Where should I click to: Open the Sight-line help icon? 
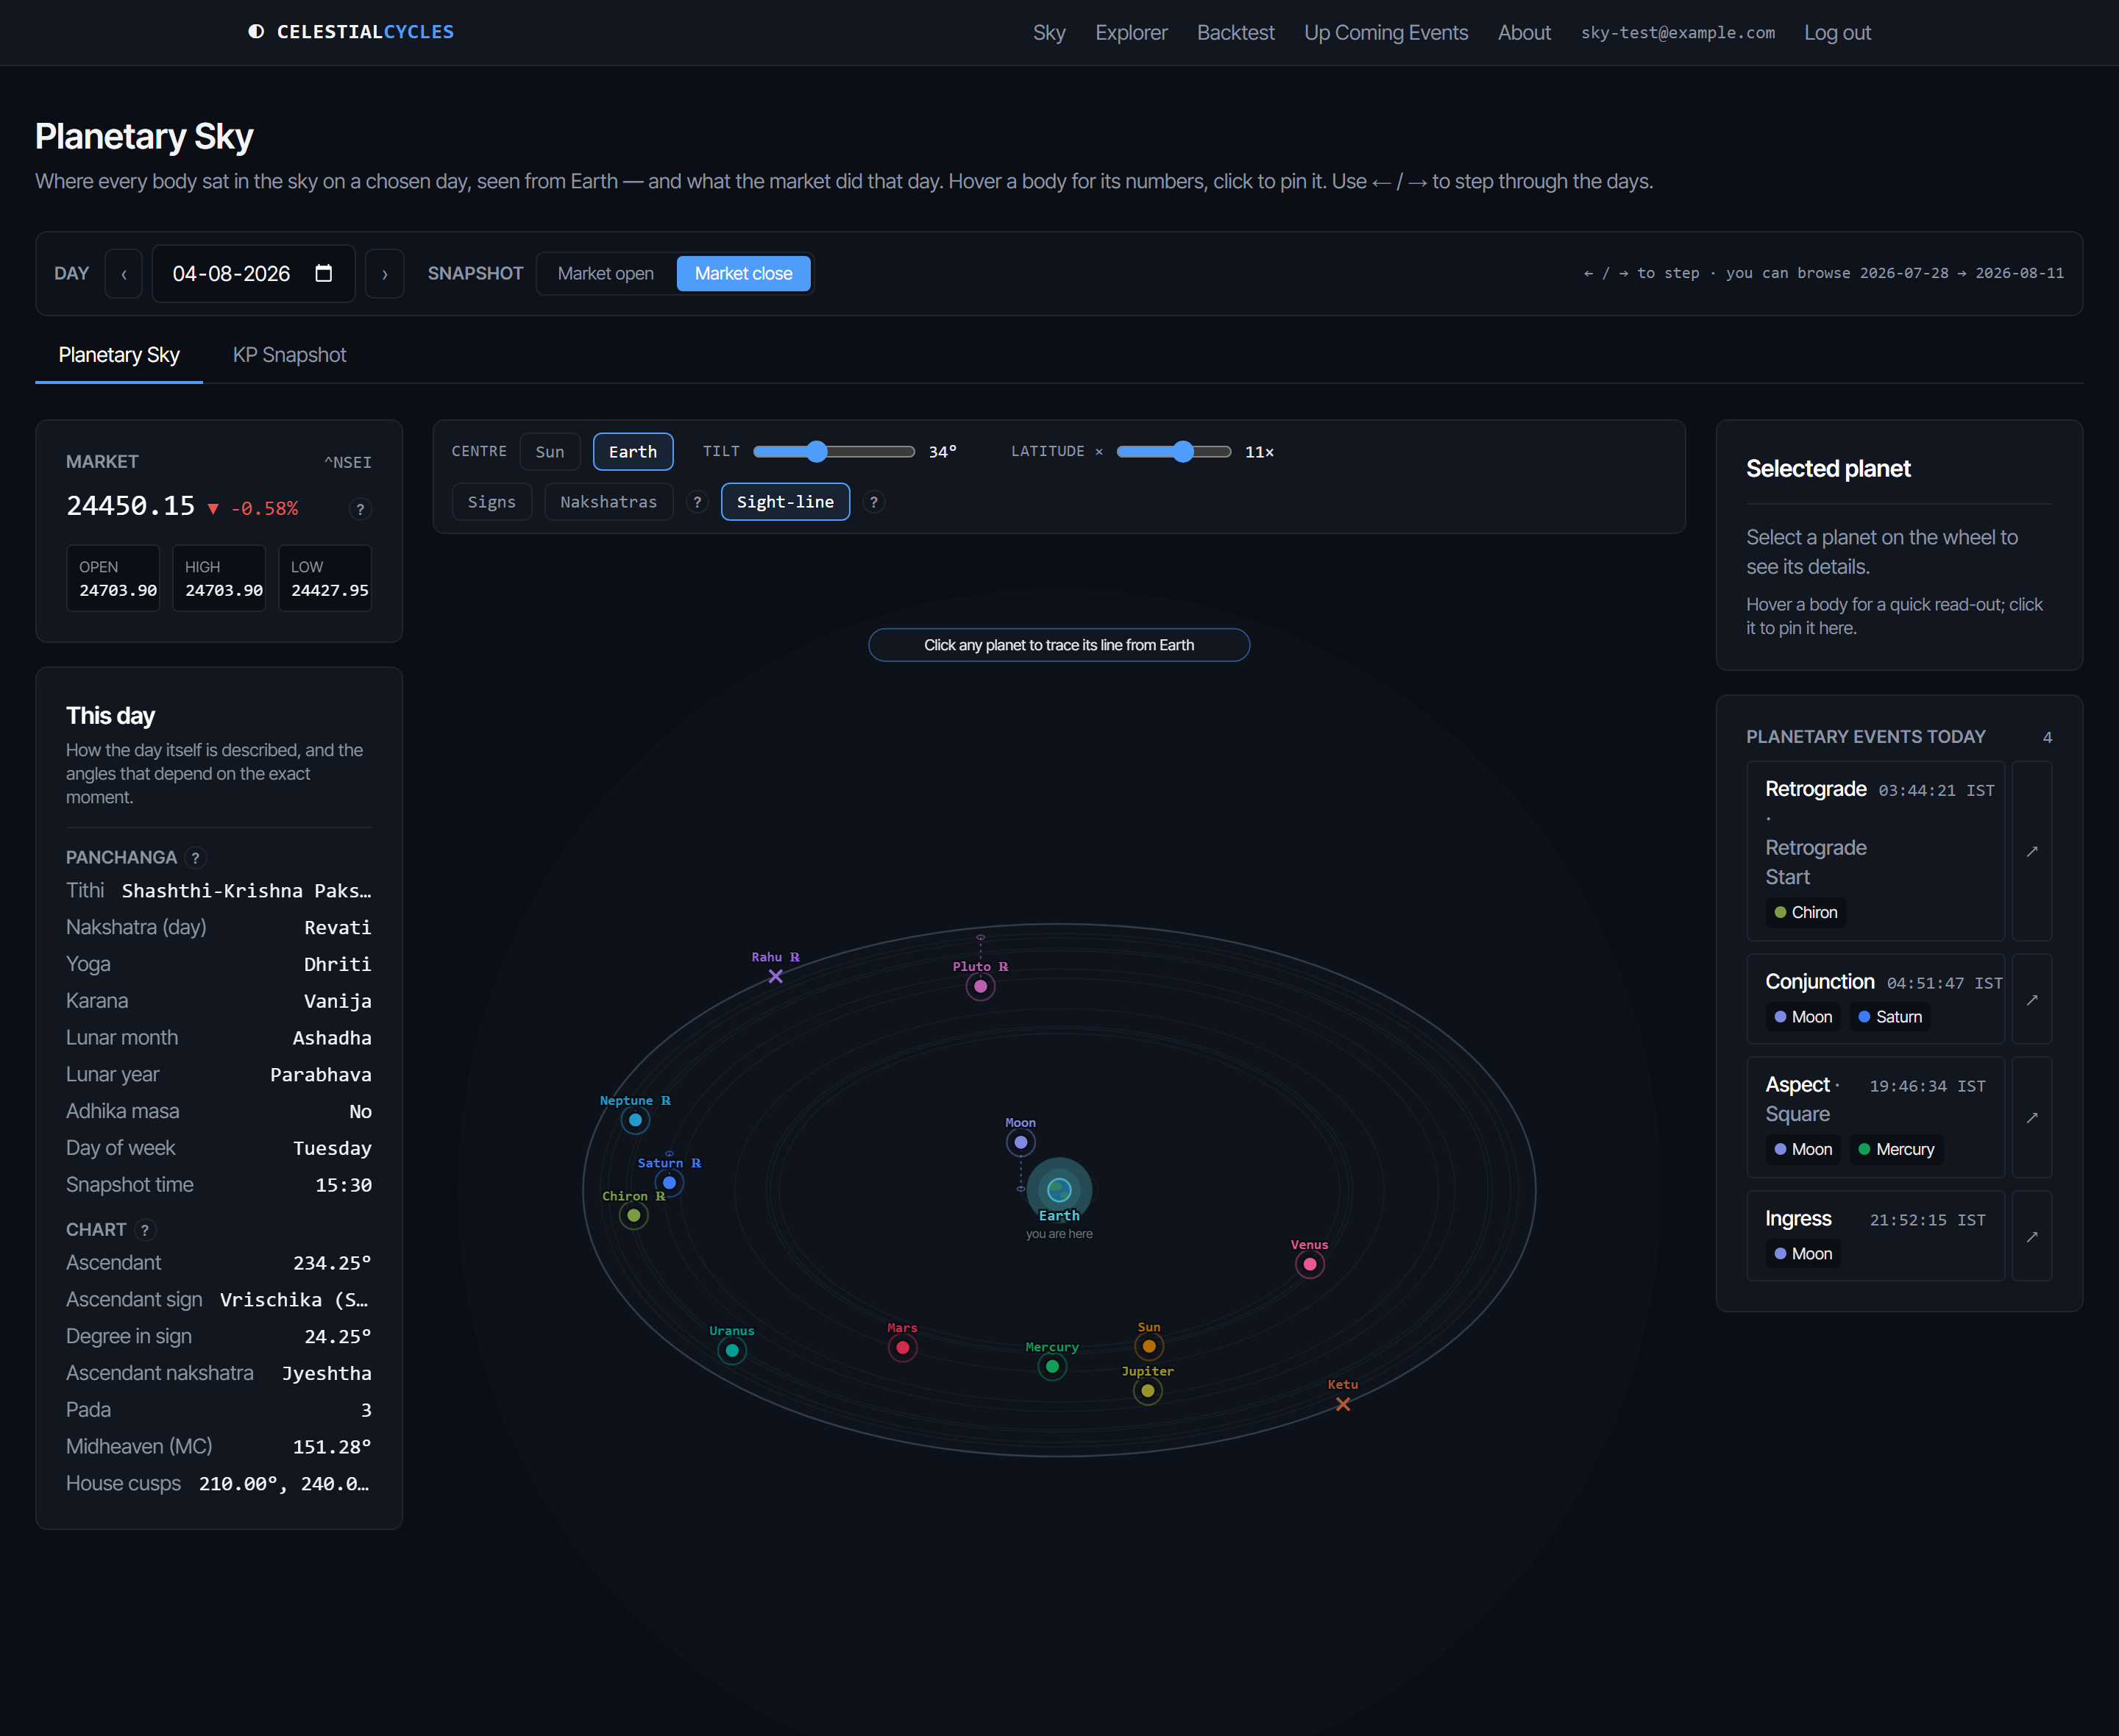pos(873,502)
